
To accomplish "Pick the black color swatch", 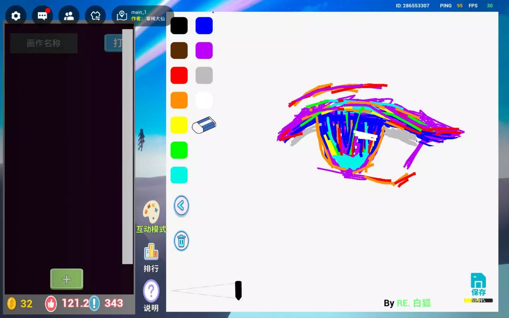I will click(179, 26).
